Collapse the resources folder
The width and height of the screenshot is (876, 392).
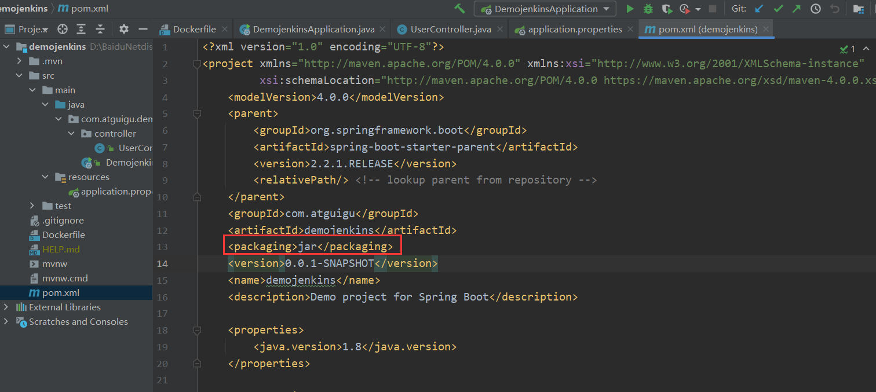click(45, 177)
